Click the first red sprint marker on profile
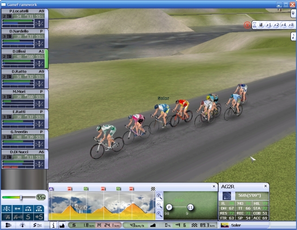This screenshot has height=230, width=297. 70,188
